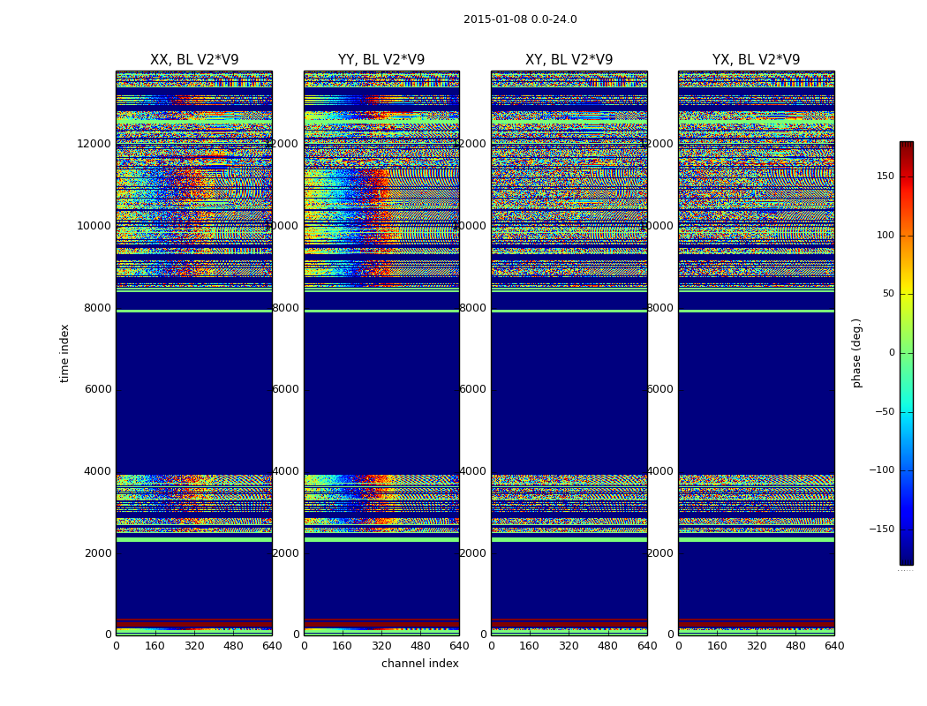Click the 480 channel tick below the YX plot
The width and height of the screenshot is (927, 706).
tap(795, 646)
